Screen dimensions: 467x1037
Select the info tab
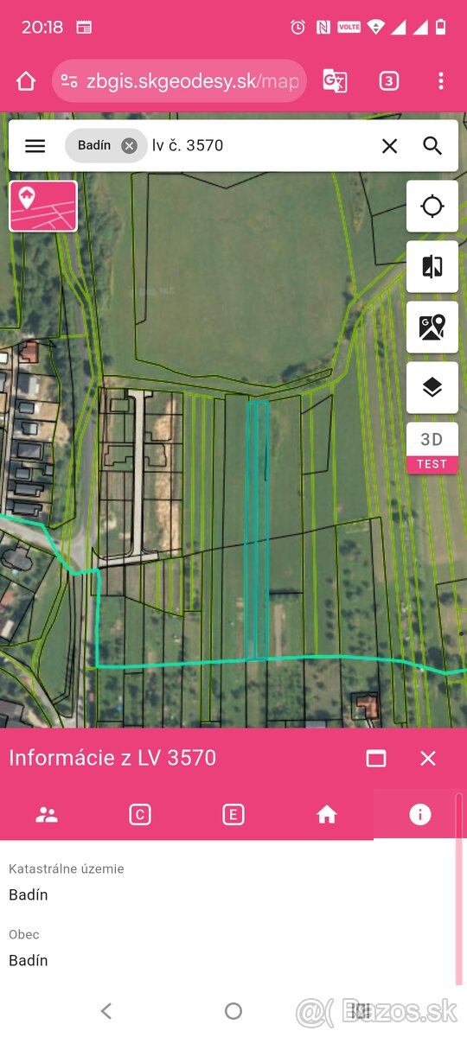(420, 814)
